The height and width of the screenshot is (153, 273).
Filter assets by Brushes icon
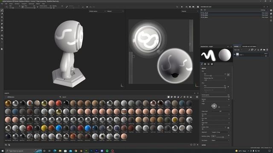point(181,97)
